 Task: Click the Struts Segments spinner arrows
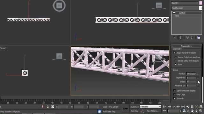198,78
